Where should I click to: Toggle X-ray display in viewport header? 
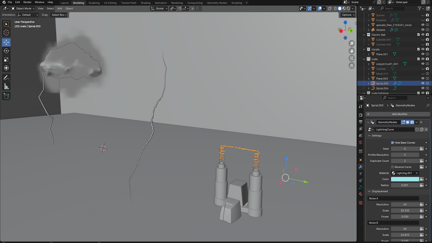pyautogui.click(x=330, y=9)
